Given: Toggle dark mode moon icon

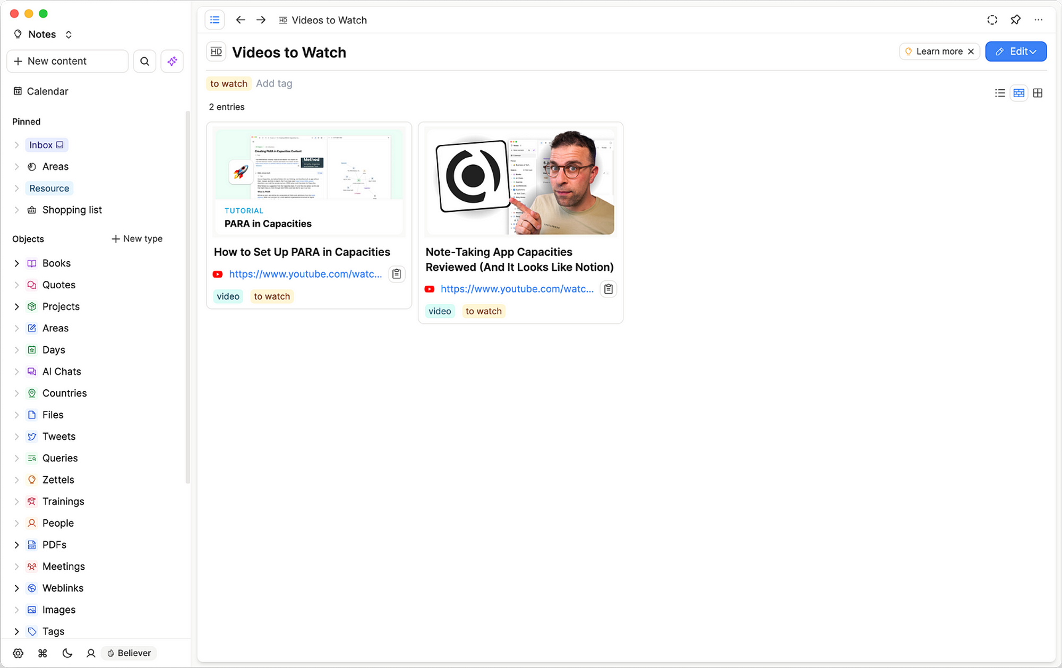Looking at the screenshot, I should (67, 653).
